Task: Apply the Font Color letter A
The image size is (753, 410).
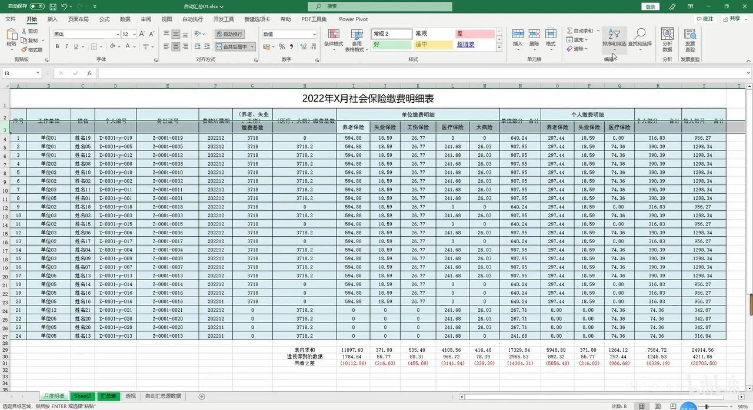Action: pyautogui.click(x=127, y=46)
